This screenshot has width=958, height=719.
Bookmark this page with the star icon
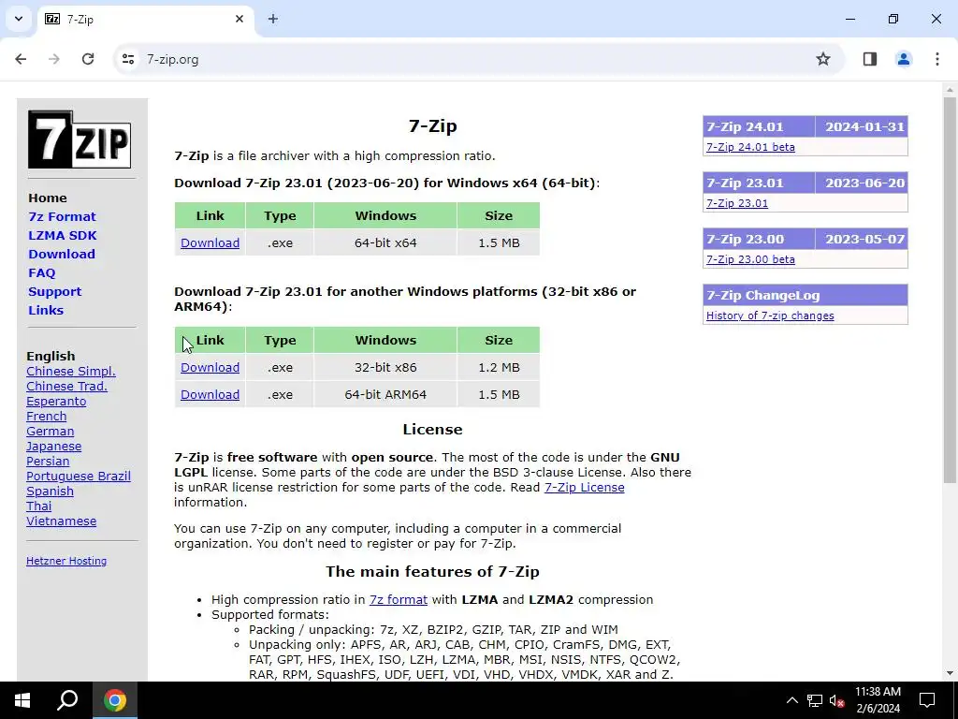(x=823, y=59)
